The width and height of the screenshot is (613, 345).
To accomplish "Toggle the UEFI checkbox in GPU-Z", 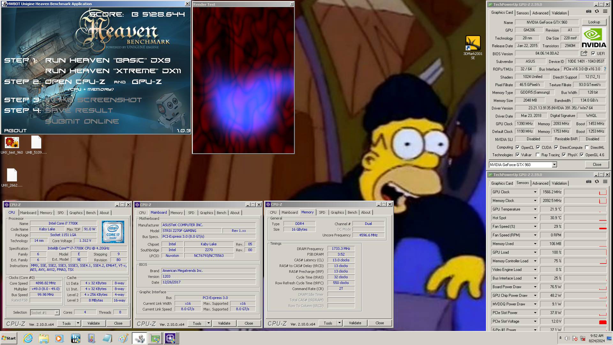I will [x=593, y=54].
